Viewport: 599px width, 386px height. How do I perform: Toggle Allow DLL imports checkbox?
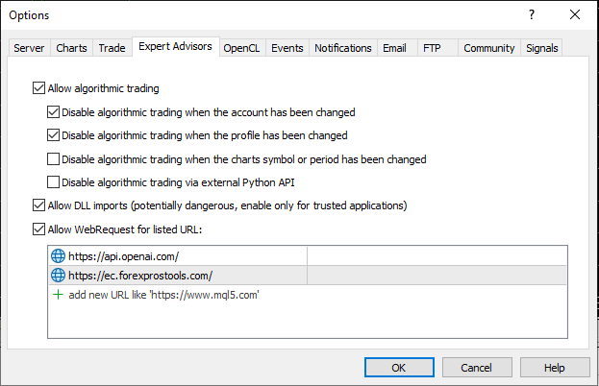38,205
